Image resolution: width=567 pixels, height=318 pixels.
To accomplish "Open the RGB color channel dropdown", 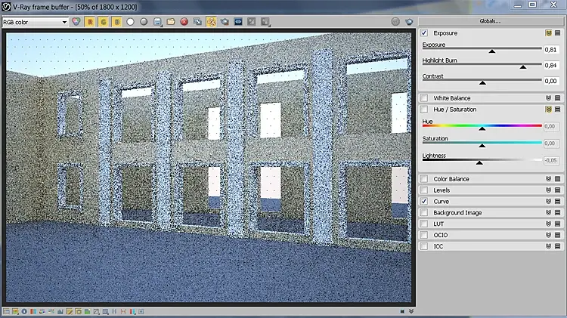I will [x=35, y=22].
